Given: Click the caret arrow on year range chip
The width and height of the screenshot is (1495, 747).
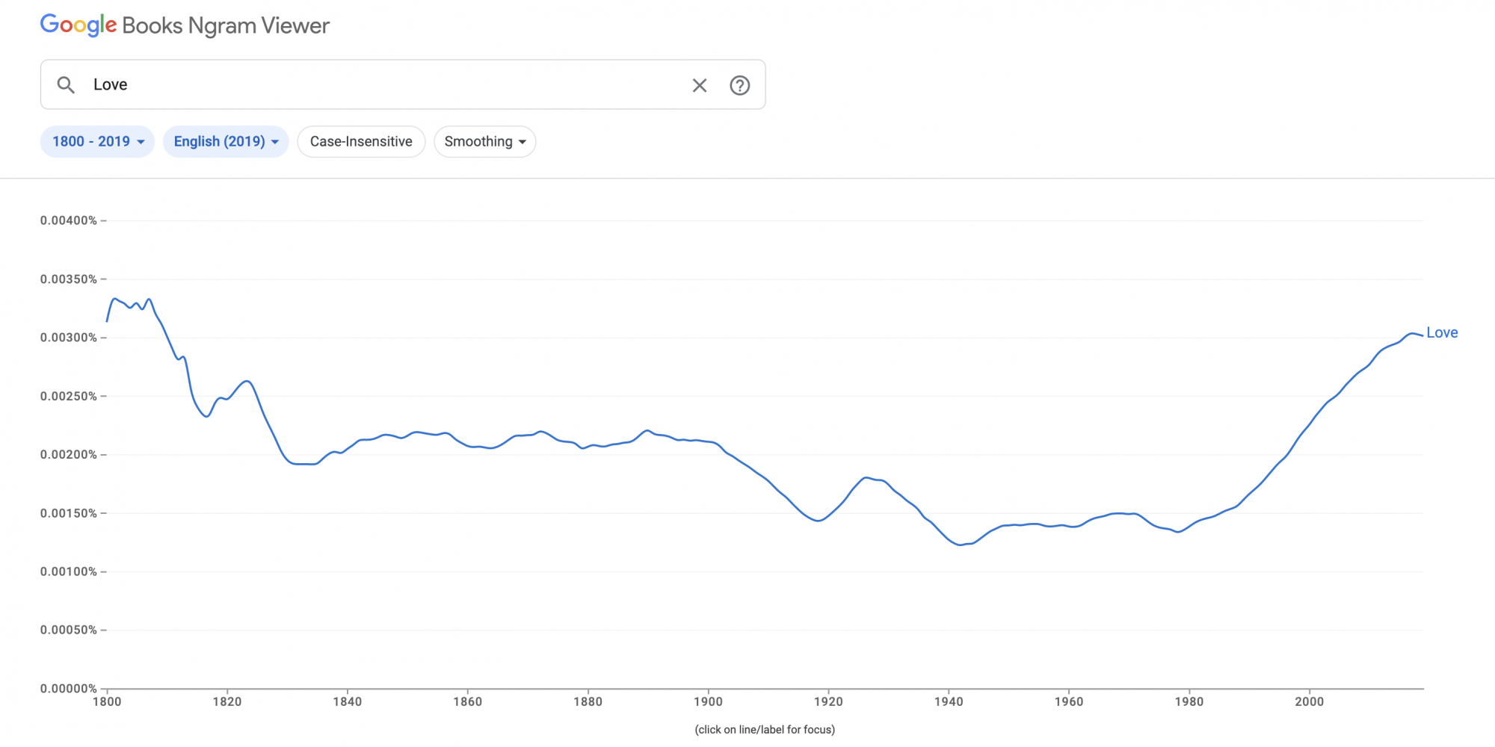Looking at the screenshot, I should (141, 142).
